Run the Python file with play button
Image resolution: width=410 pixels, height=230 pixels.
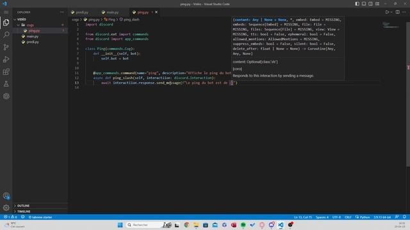pos(387,12)
